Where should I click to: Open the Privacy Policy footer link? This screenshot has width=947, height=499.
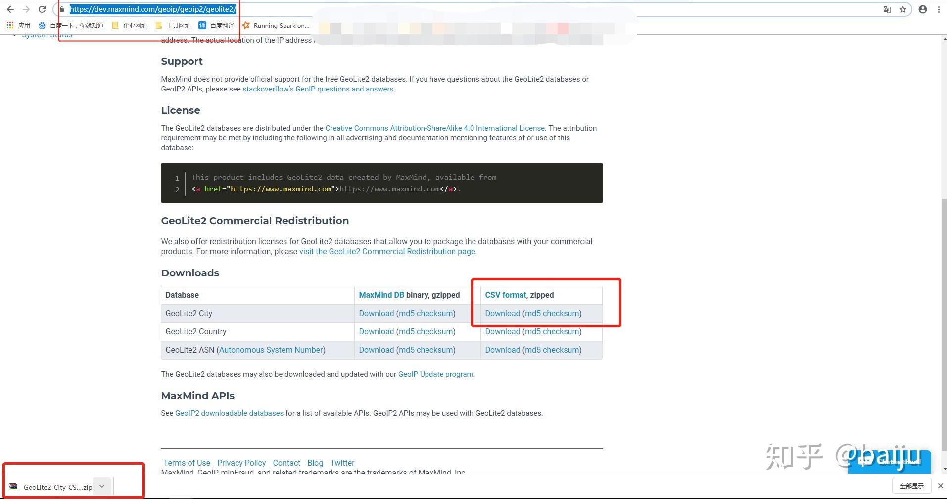pyautogui.click(x=241, y=463)
